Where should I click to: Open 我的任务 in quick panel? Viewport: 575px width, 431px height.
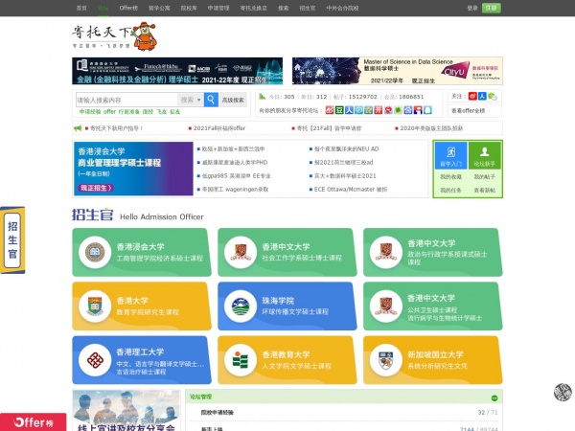click(x=450, y=191)
